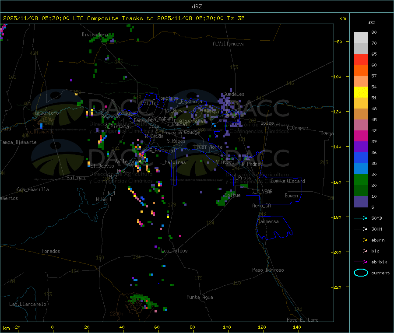
Task: Click the dBZ title at top center
Action: click(x=197, y=6)
